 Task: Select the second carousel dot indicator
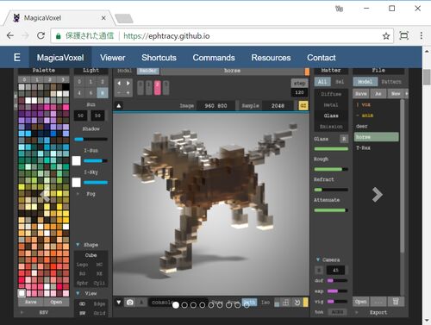click(184, 305)
